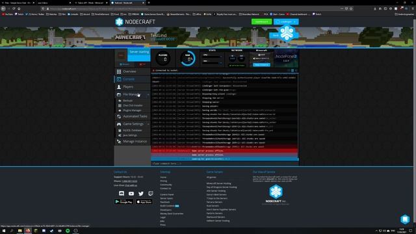
Task: Click the NodePanel 2 version tile
Action: [286, 58]
